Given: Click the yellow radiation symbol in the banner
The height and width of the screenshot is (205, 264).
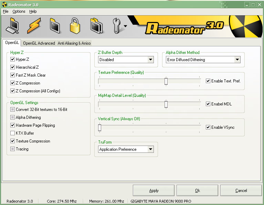Looking at the screenshot, I should 245,26.
